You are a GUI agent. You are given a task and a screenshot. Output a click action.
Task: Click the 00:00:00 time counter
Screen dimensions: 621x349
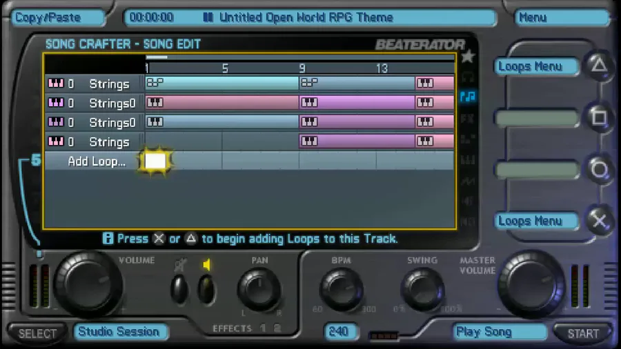tap(151, 17)
